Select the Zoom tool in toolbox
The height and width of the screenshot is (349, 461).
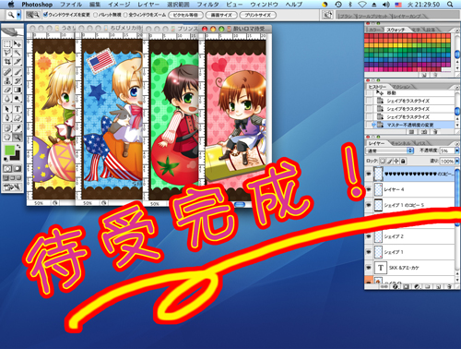pos(18,138)
